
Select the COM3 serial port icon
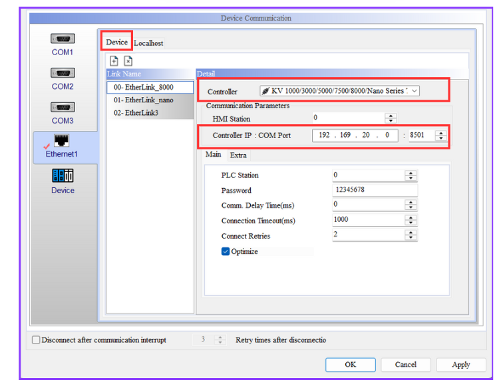tap(63, 108)
